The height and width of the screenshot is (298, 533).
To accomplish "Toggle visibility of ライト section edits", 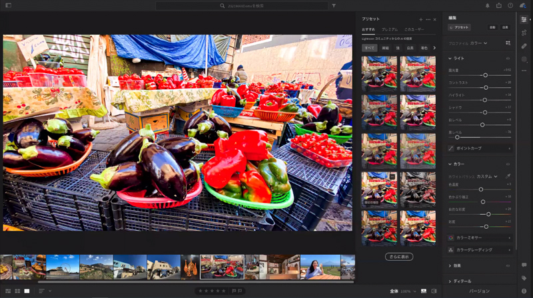I will tap(508, 59).
